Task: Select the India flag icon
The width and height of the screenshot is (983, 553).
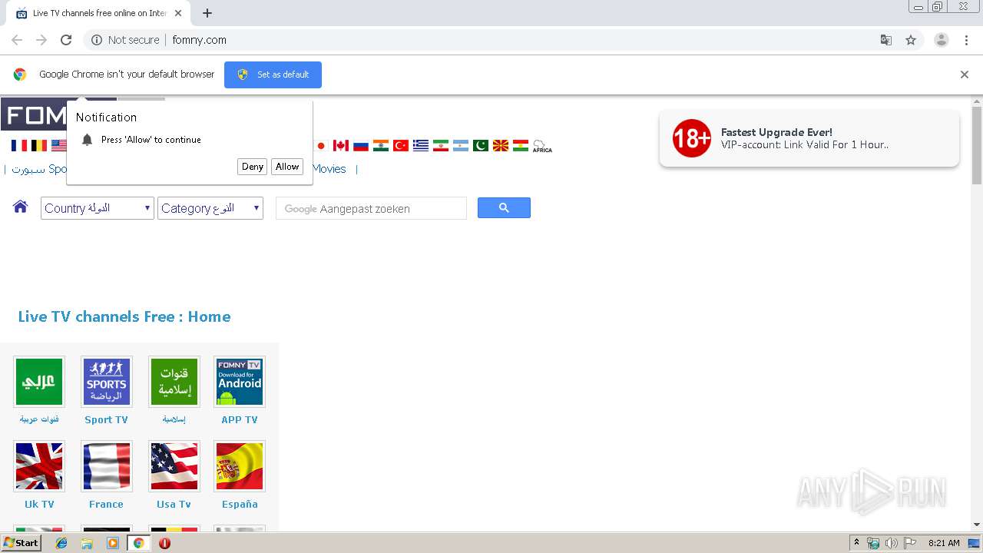Action: coord(381,145)
